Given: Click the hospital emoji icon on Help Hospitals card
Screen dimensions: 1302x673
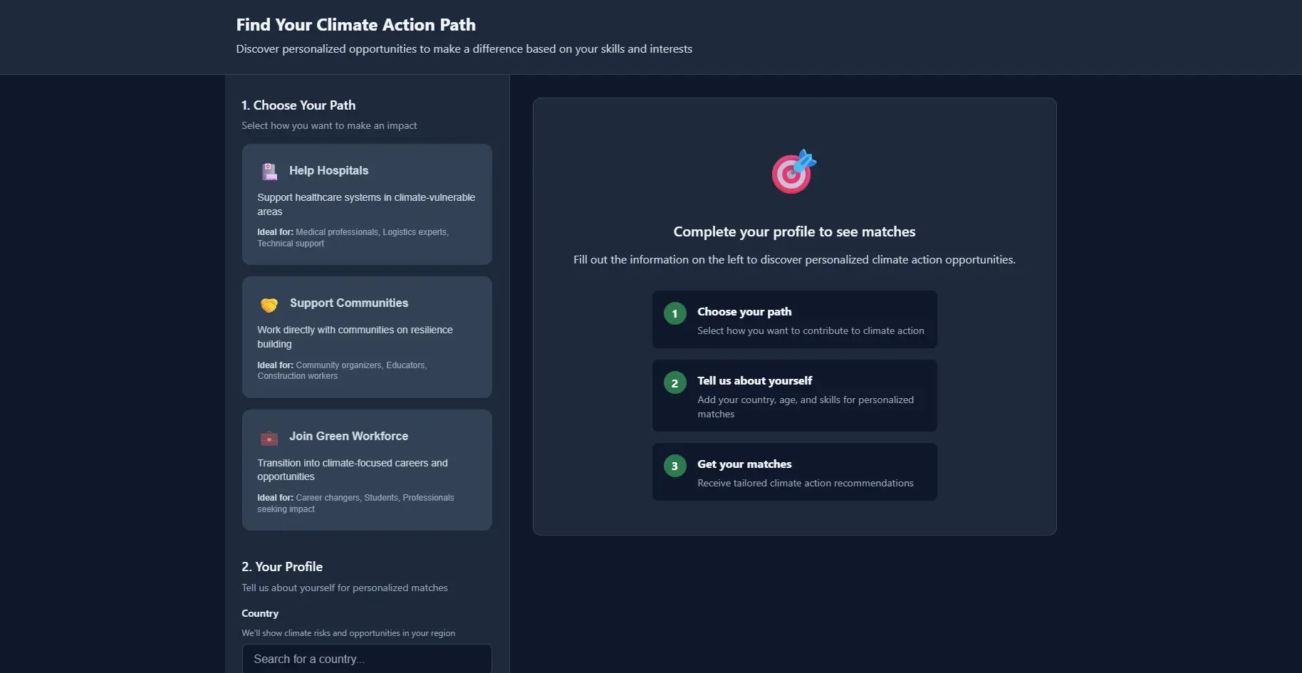Looking at the screenshot, I should coord(269,171).
